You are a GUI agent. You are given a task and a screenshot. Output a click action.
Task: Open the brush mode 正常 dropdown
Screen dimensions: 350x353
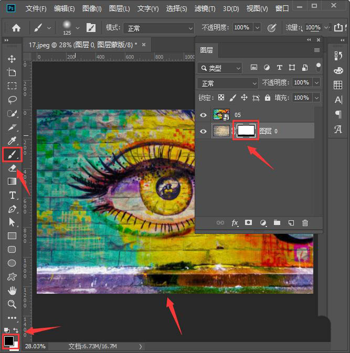coord(159,28)
